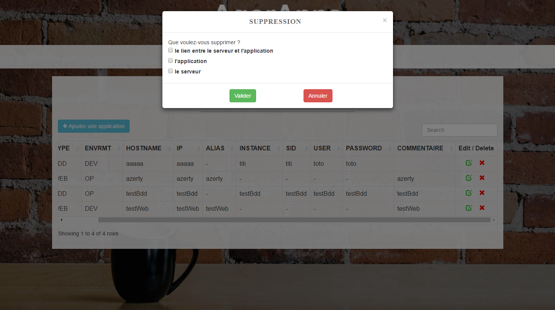Edit the testWeb row entry

(x=469, y=208)
